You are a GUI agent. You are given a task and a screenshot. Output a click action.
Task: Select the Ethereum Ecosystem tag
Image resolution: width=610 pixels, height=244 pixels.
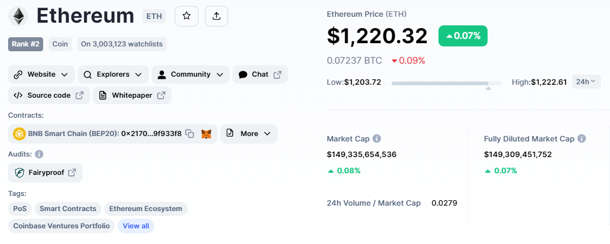pos(146,208)
